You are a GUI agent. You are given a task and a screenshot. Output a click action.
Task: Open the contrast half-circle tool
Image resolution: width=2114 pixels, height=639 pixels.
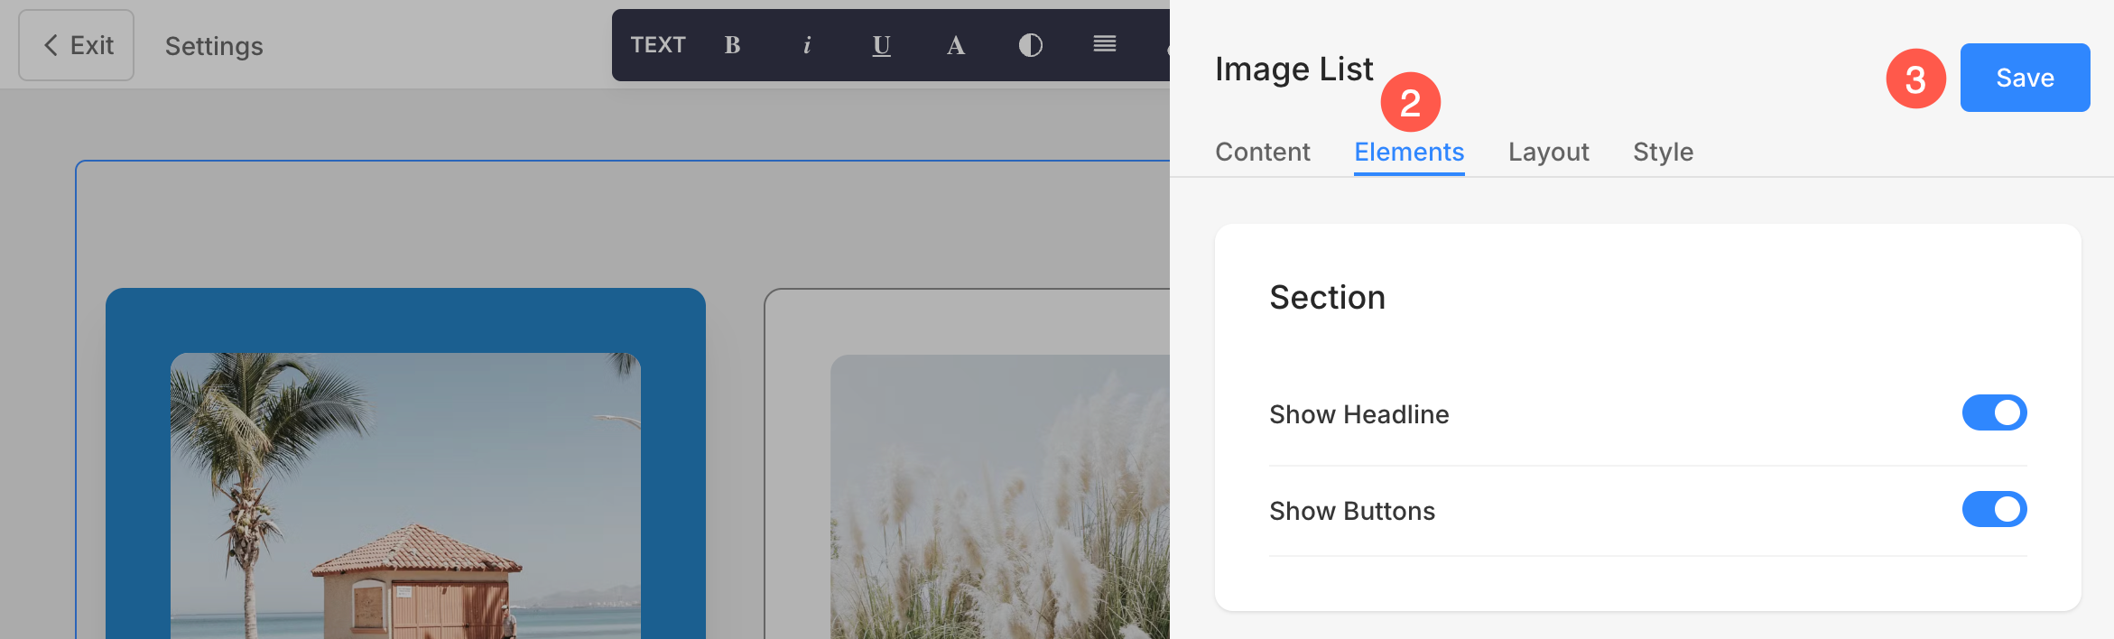[1031, 45]
